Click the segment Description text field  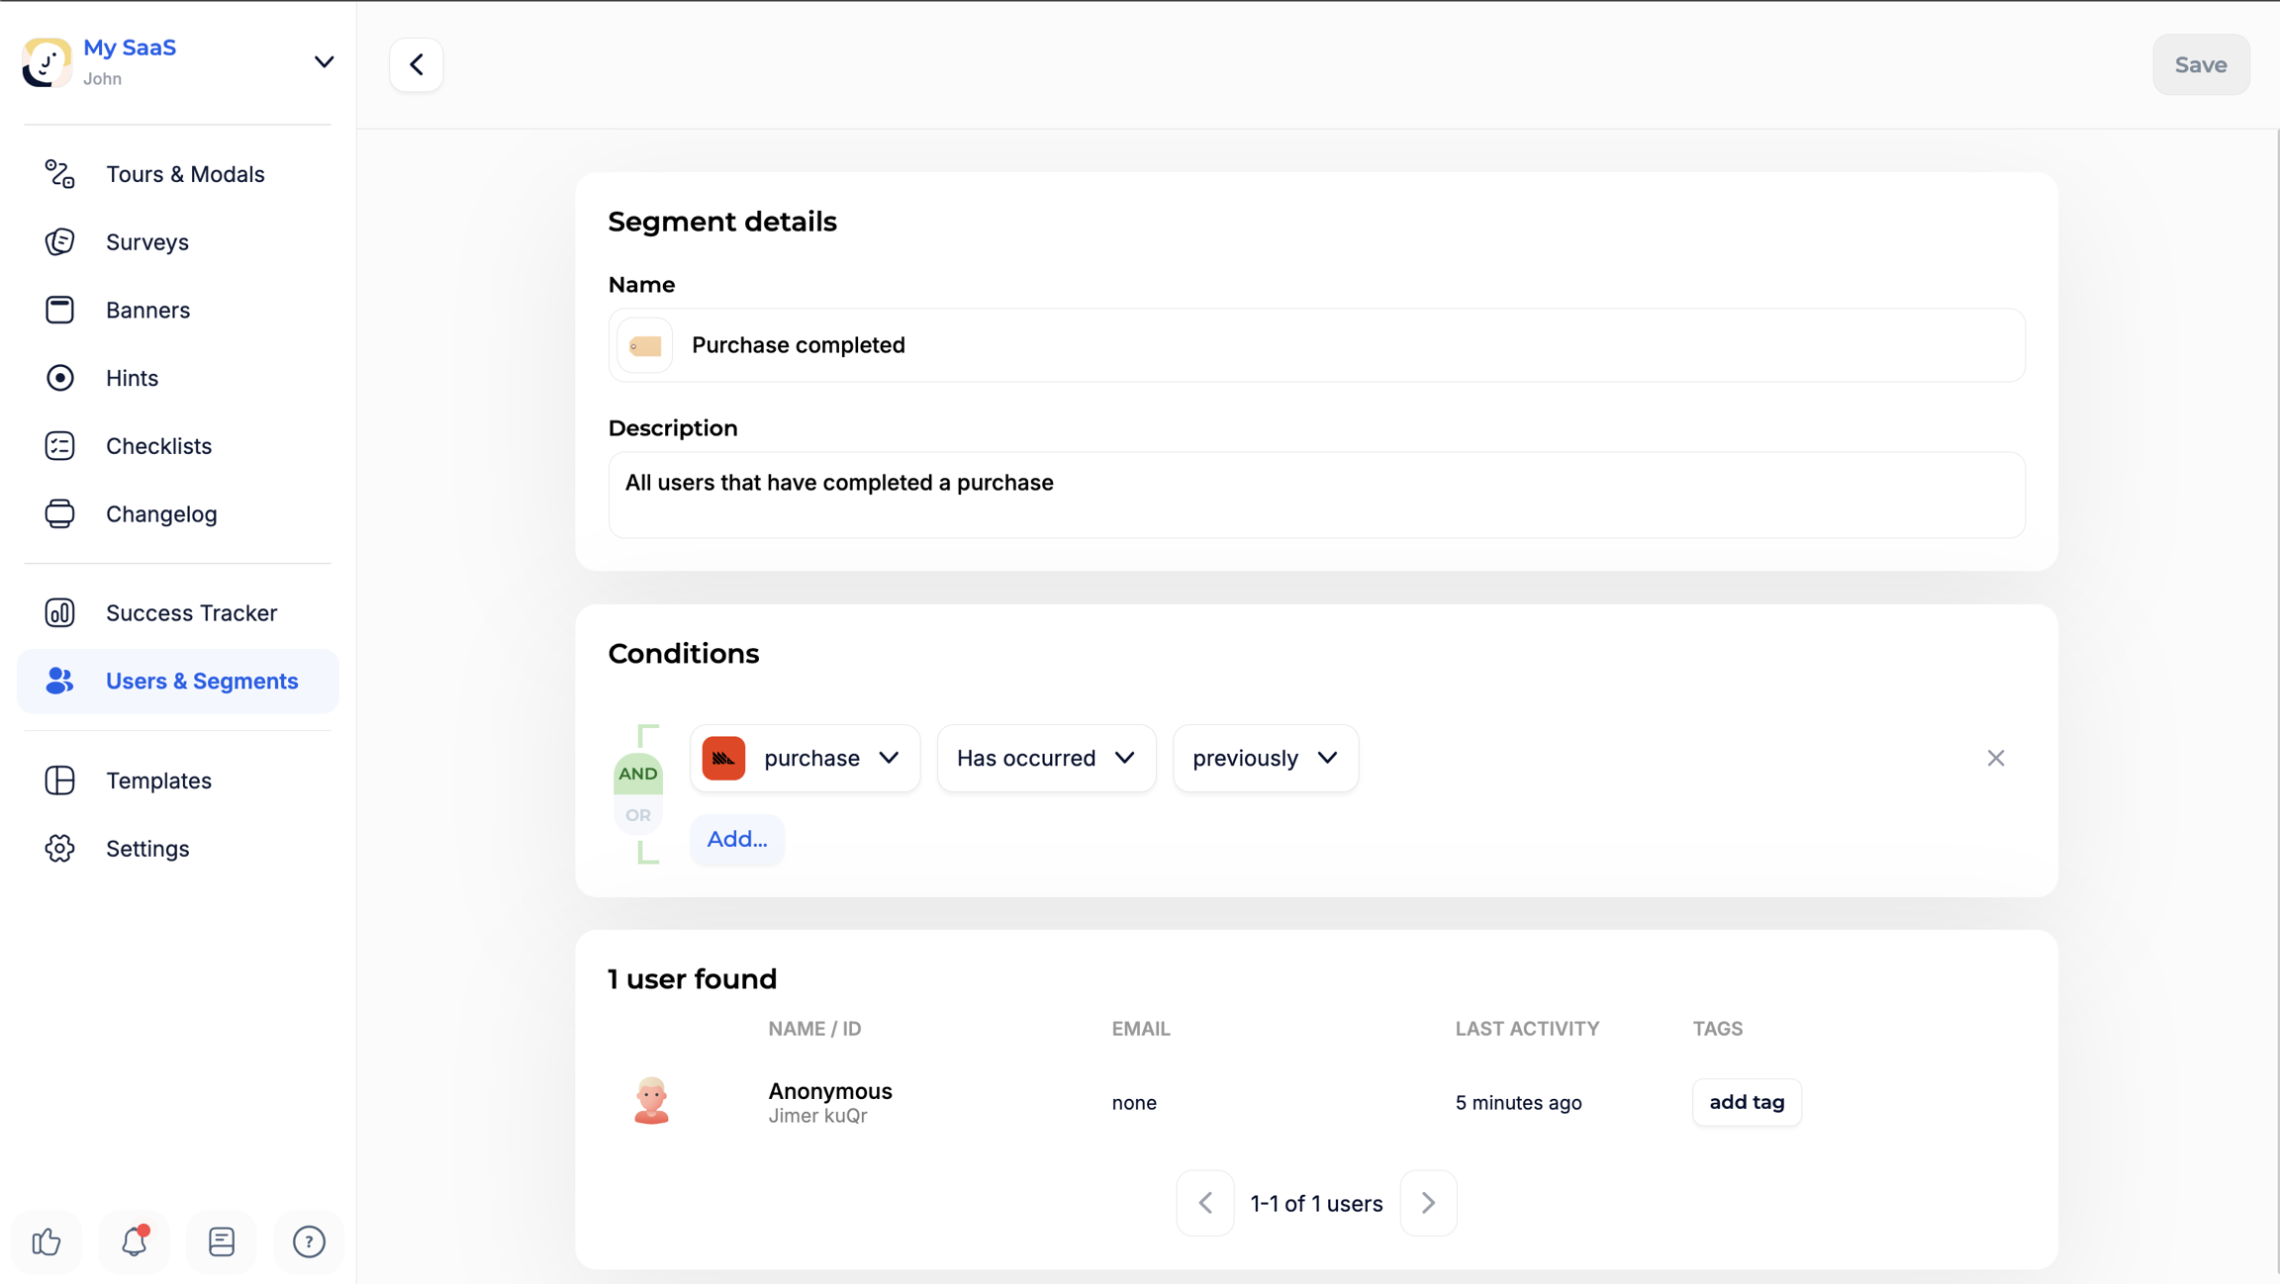pyautogui.click(x=1316, y=495)
